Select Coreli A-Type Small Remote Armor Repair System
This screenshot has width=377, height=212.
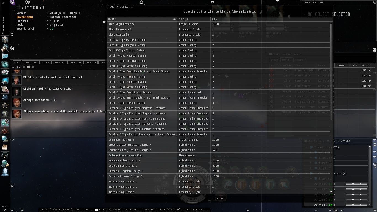pyautogui.click(x=218, y=71)
